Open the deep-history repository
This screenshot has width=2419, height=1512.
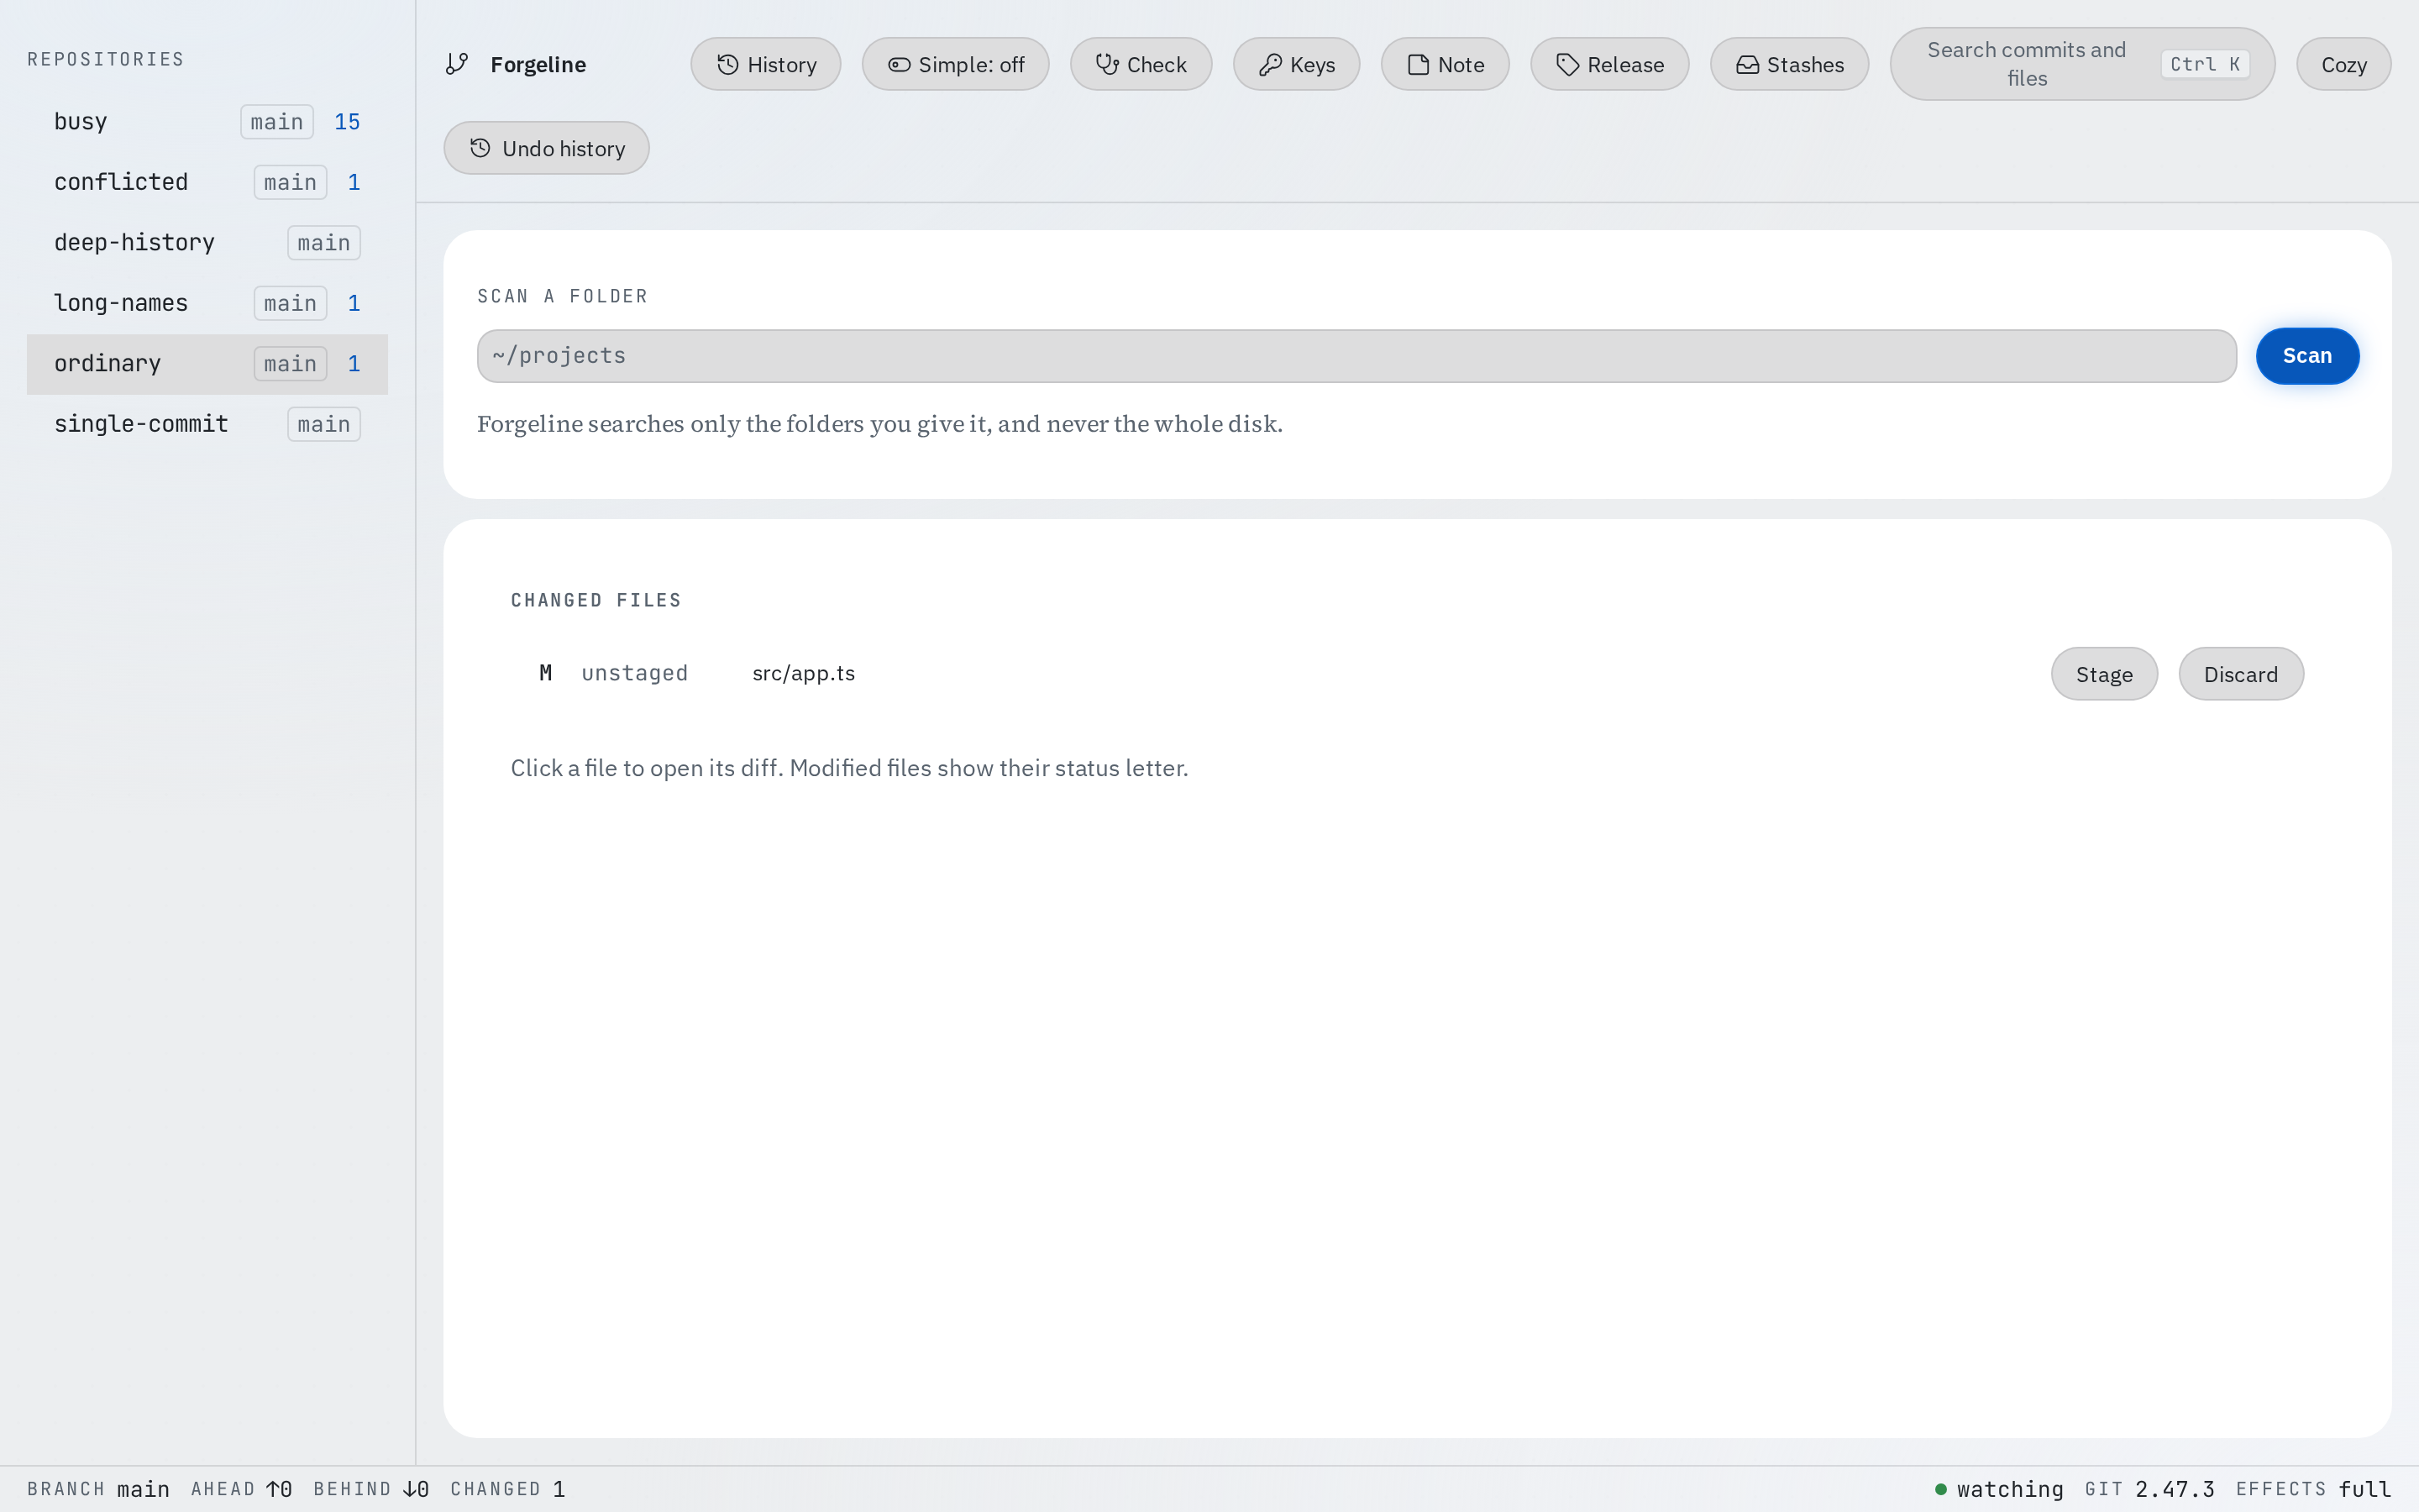(207, 242)
